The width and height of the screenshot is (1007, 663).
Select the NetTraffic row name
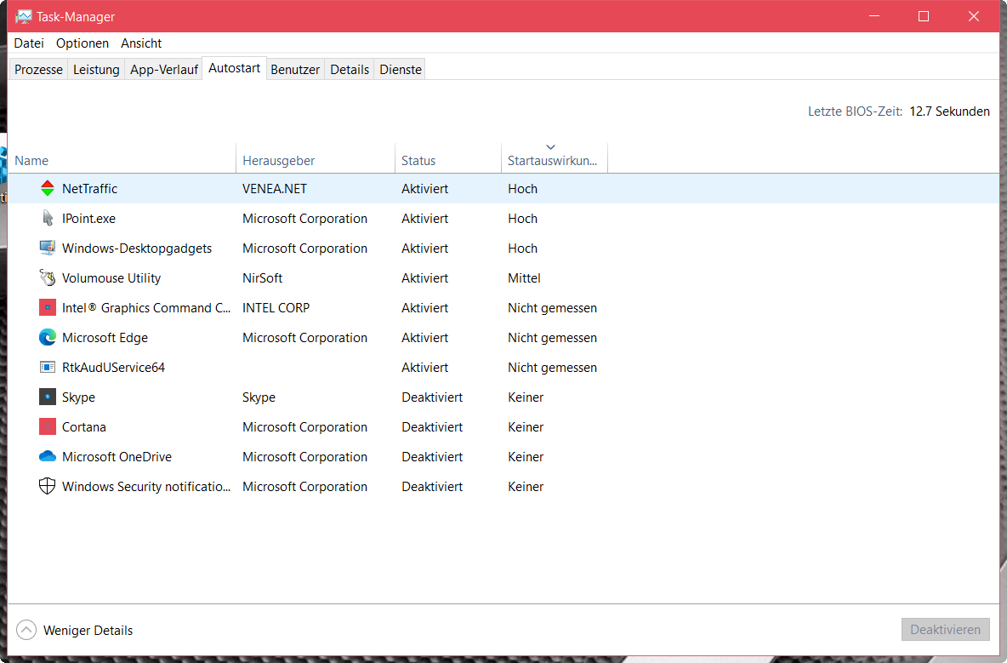[x=89, y=188]
